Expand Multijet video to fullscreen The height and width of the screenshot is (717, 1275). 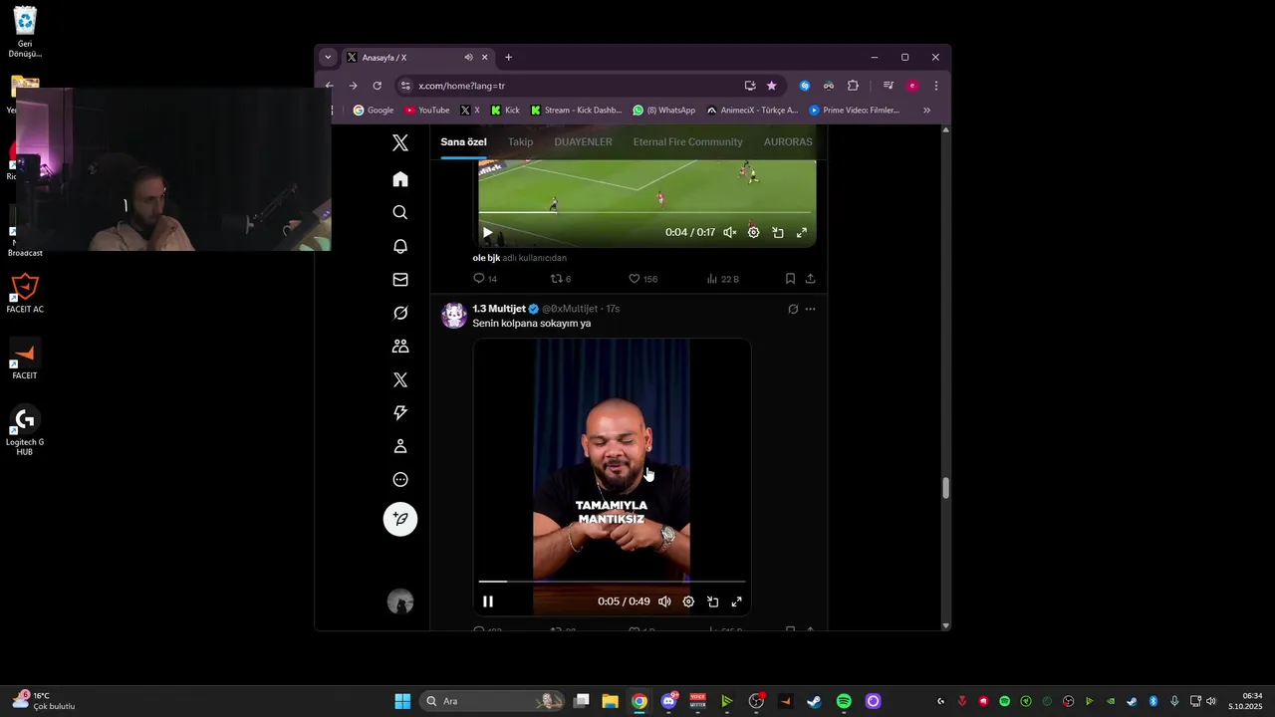737,601
